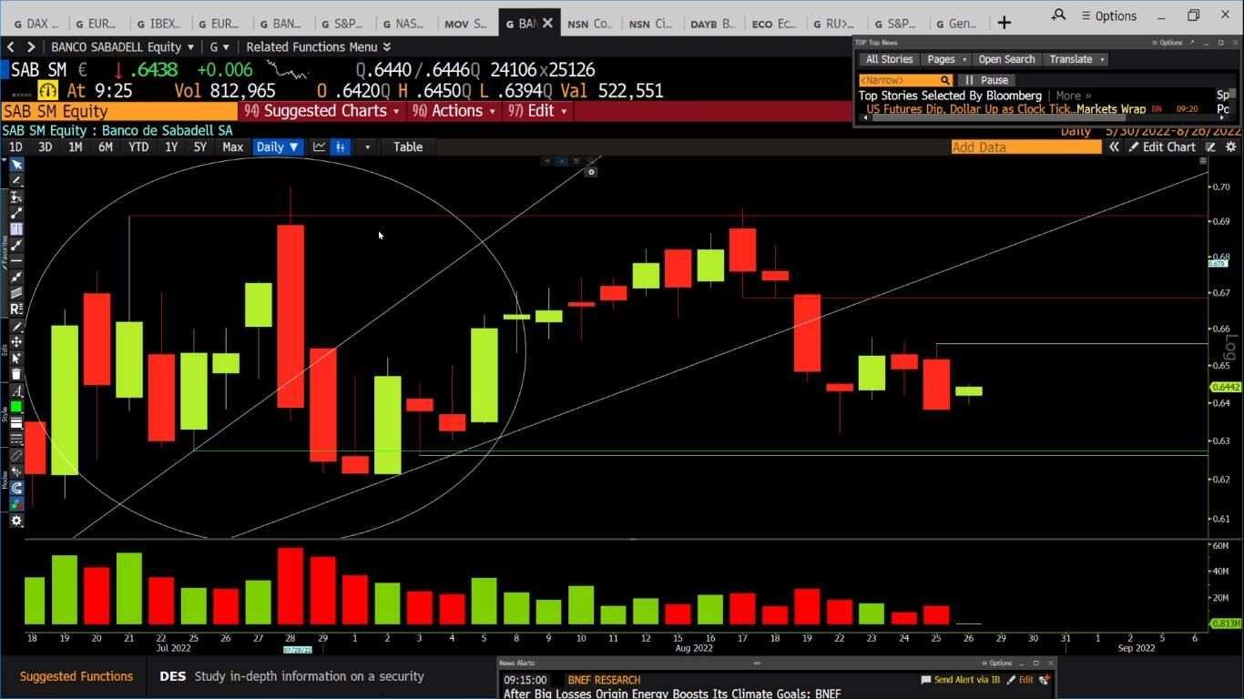The height and width of the screenshot is (699, 1244).
Task: Expand Related Functions Menu
Action: click(318, 46)
